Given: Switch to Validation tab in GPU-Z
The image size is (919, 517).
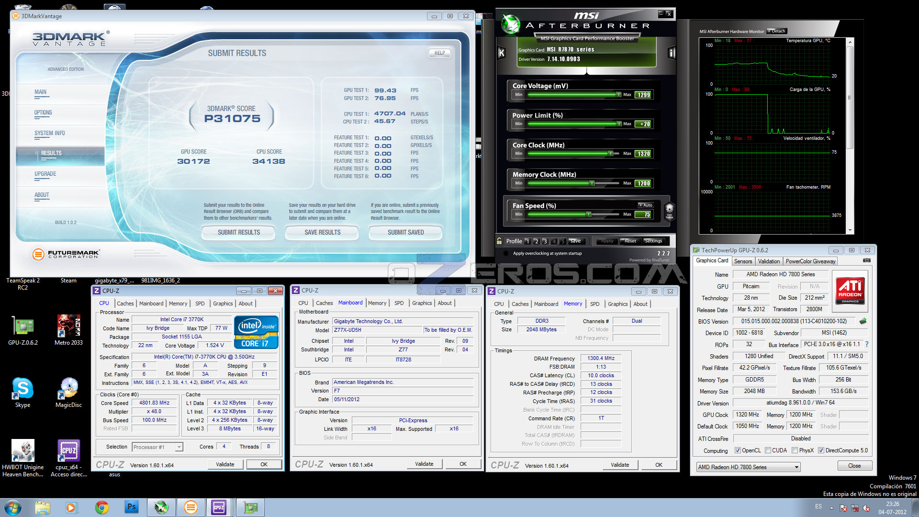Looking at the screenshot, I should click(769, 261).
